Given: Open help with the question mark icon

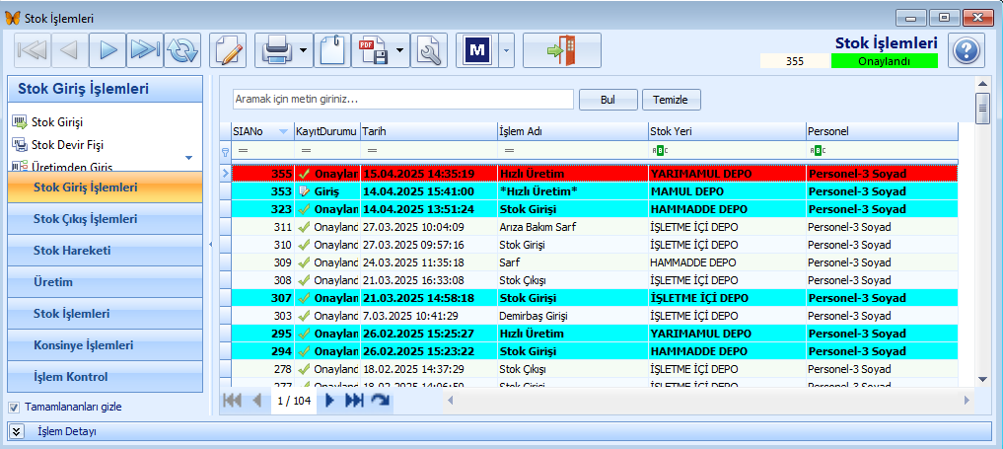Looking at the screenshot, I should (x=966, y=50).
